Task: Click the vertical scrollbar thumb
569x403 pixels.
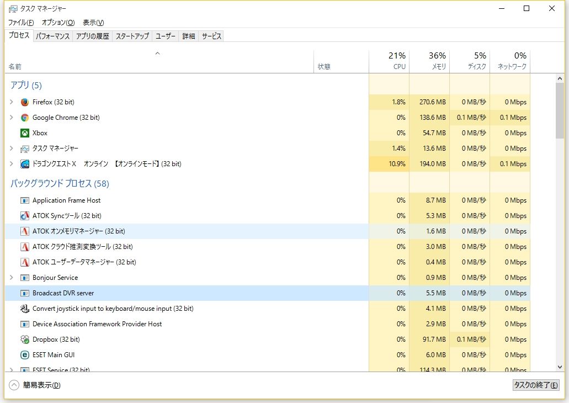Action: tap(560, 110)
